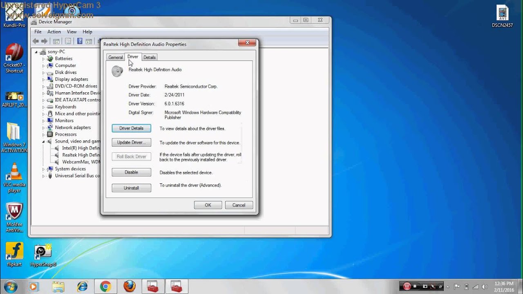Open the HyperSnap 8 desktop icon
Viewport: 523px width, 294px height.
coord(43,254)
